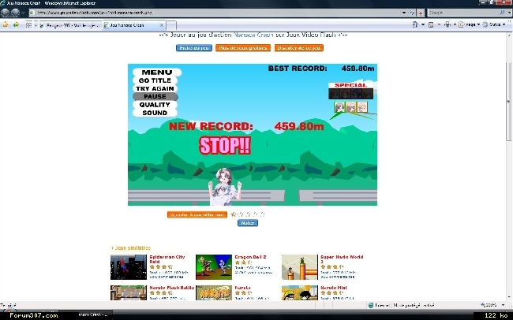Click the Home icon in command bar

(x=415, y=24)
